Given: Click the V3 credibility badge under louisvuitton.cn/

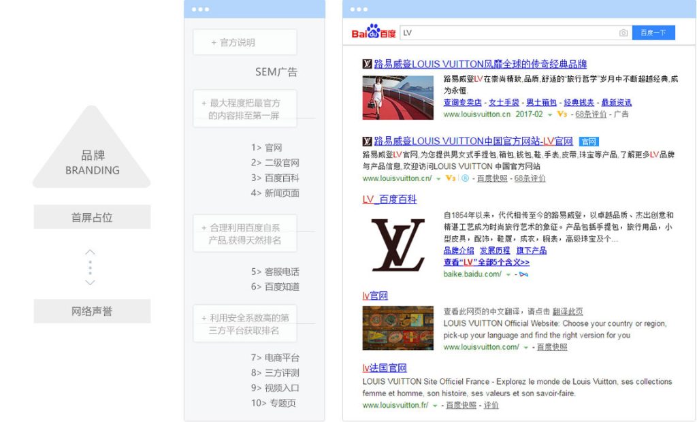Looking at the screenshot, I should click(450, 178).
